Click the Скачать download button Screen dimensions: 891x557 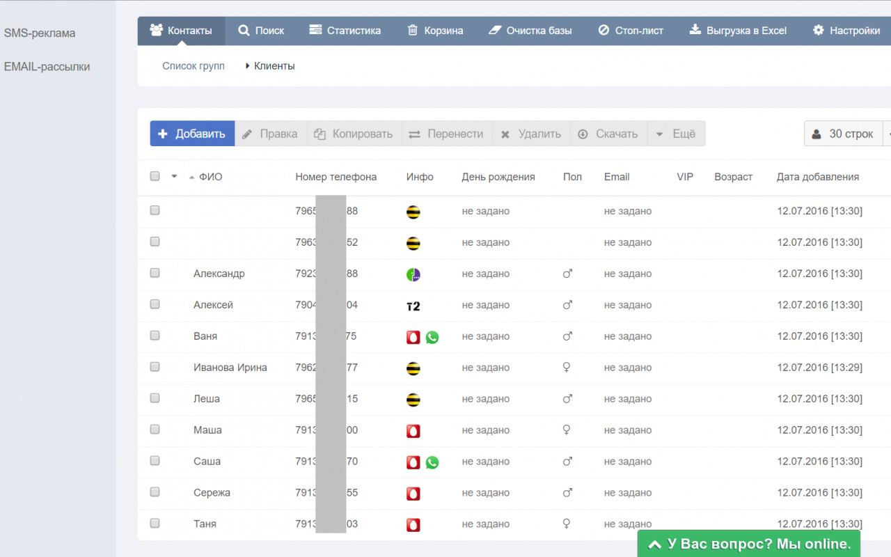point(608,134)
